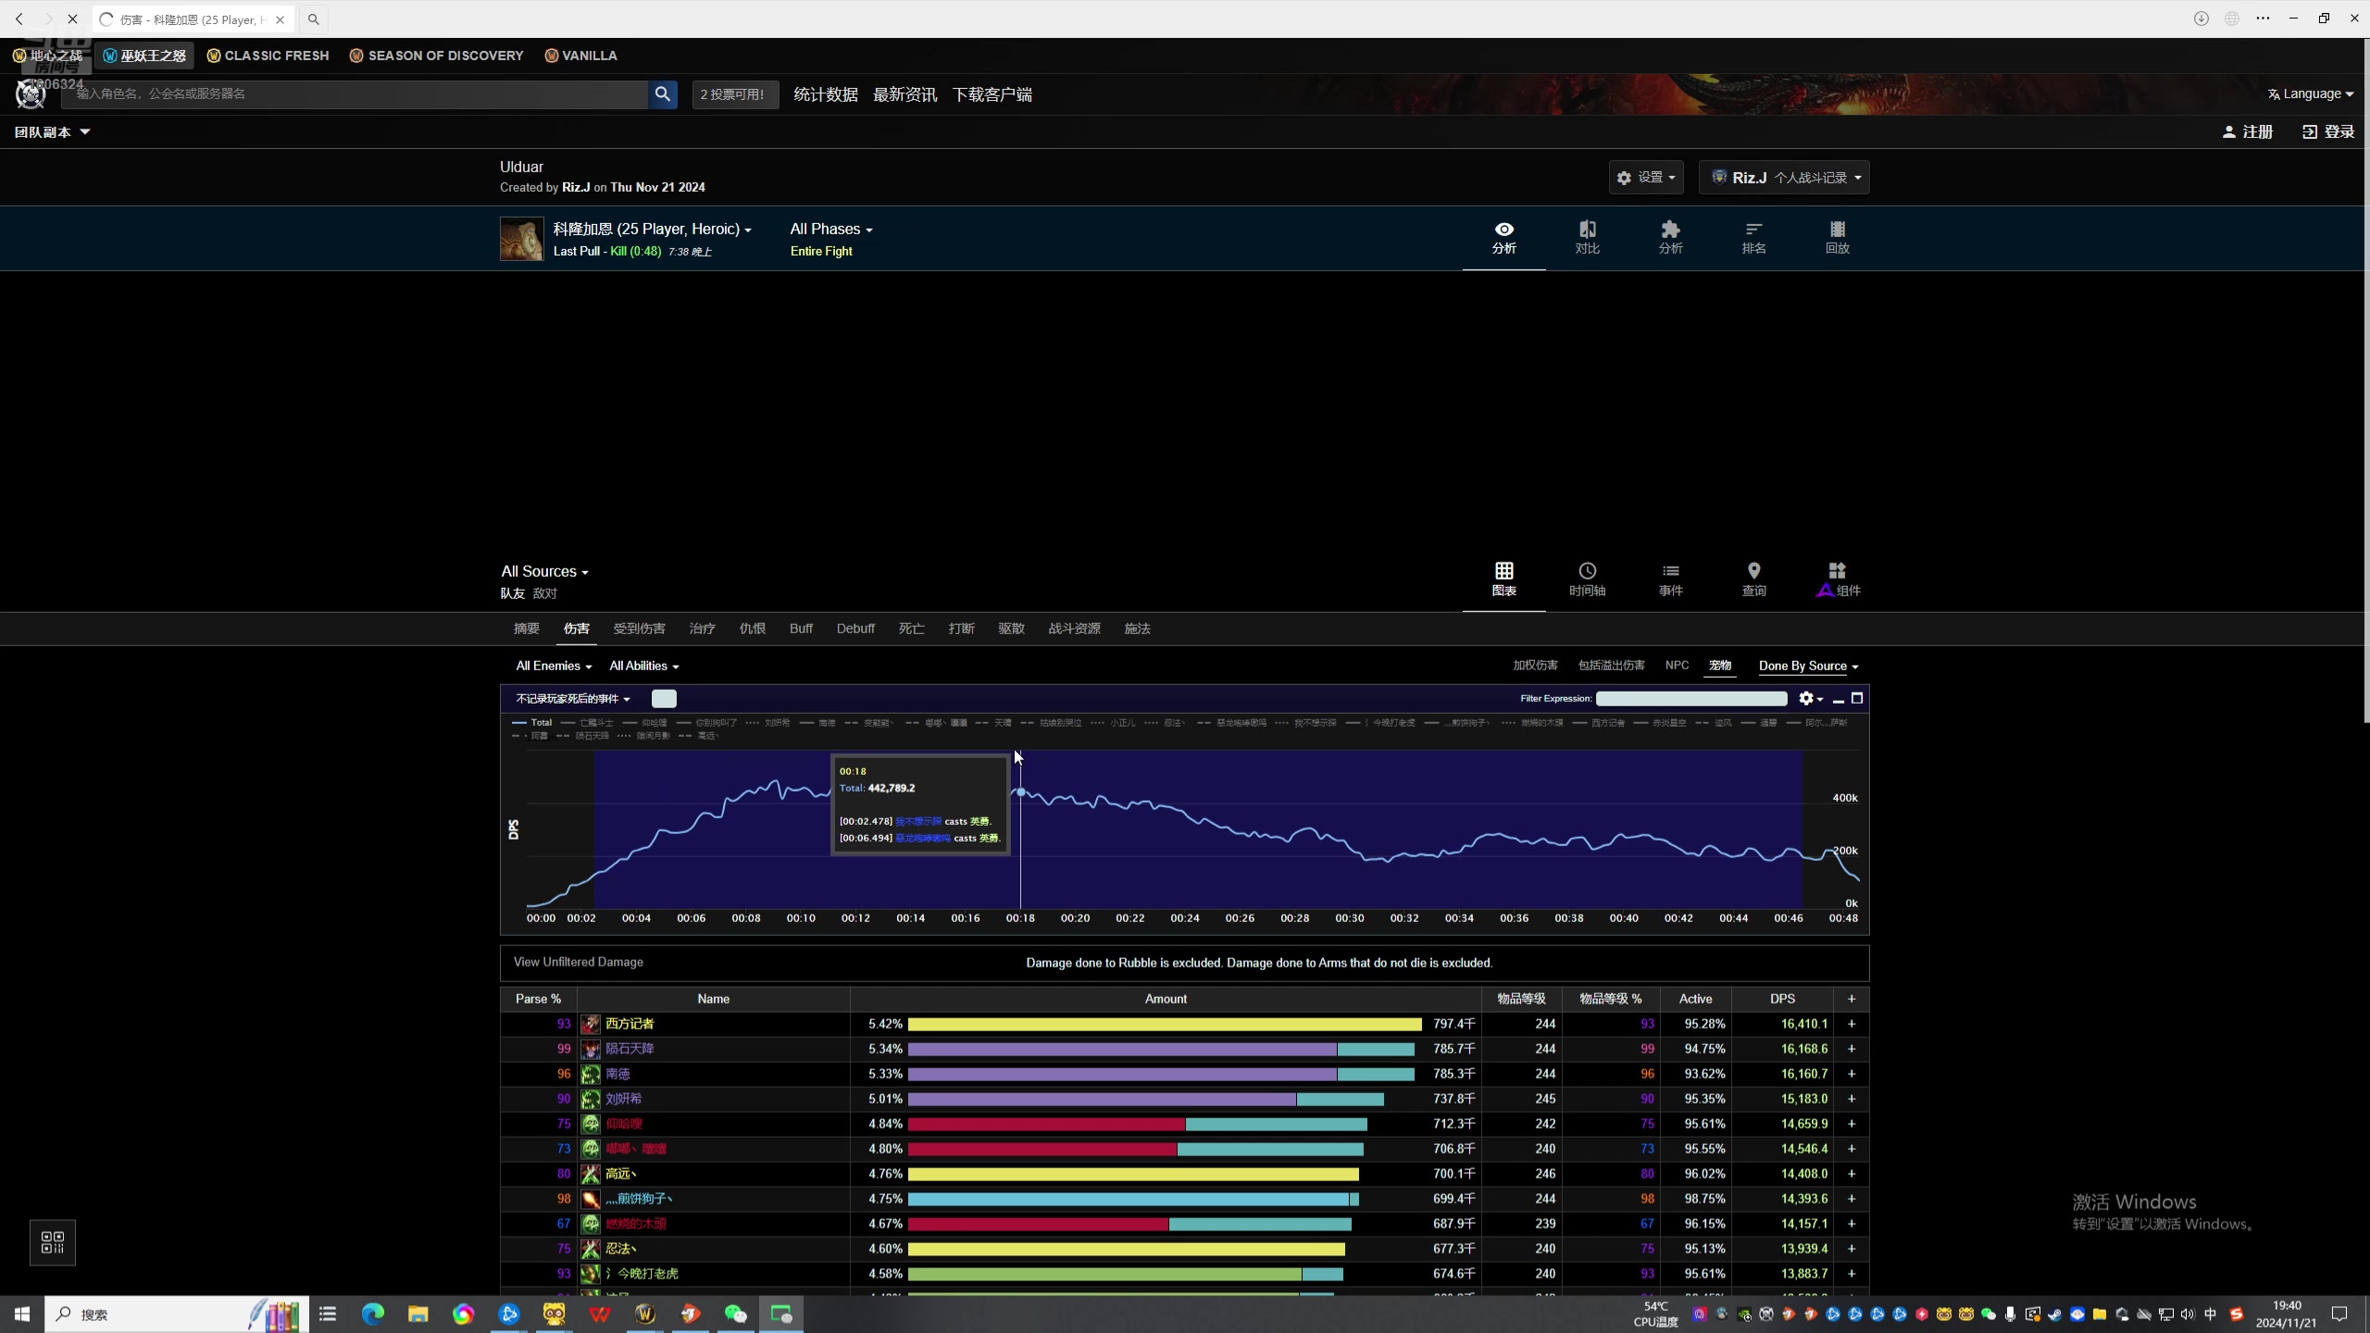Open the 统计数据 statistics link
Screen dimensions: 2370x1333
coord(826,94)
